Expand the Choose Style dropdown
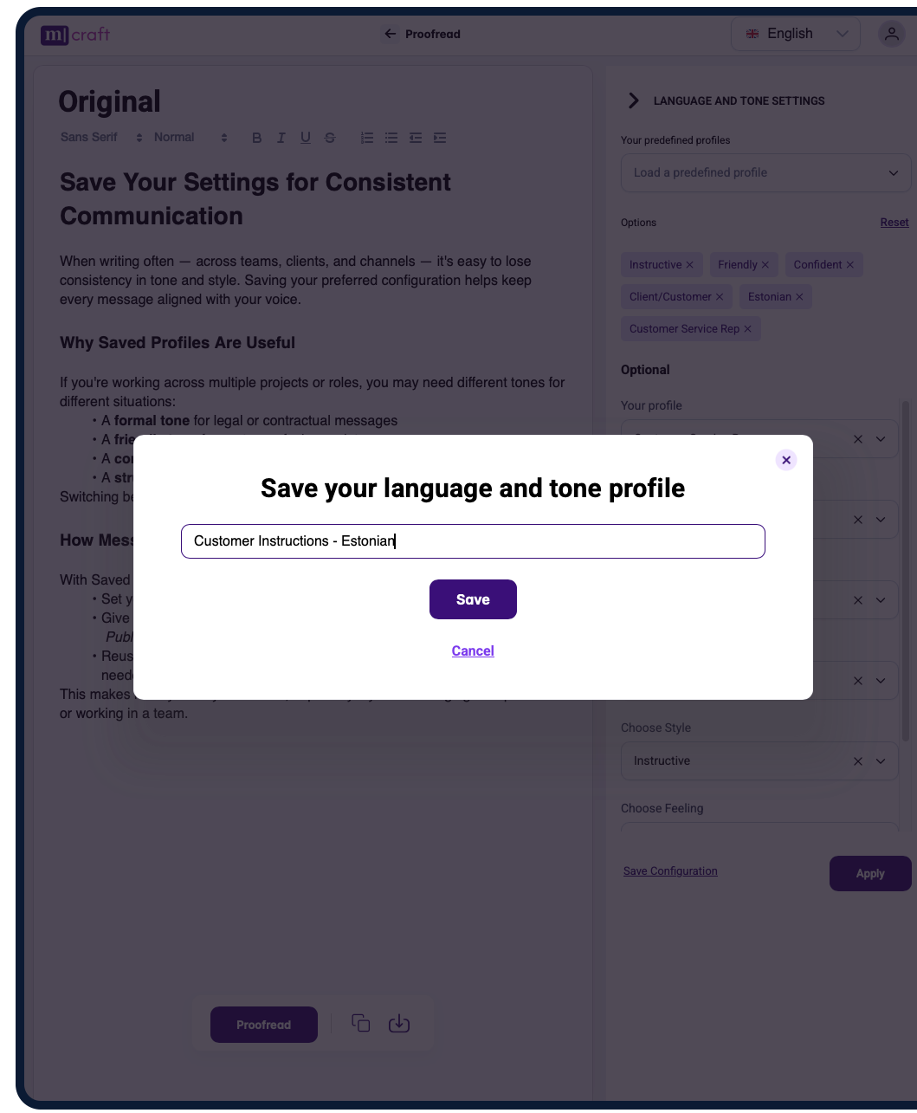917x1113 pixels. click(880, 761)
